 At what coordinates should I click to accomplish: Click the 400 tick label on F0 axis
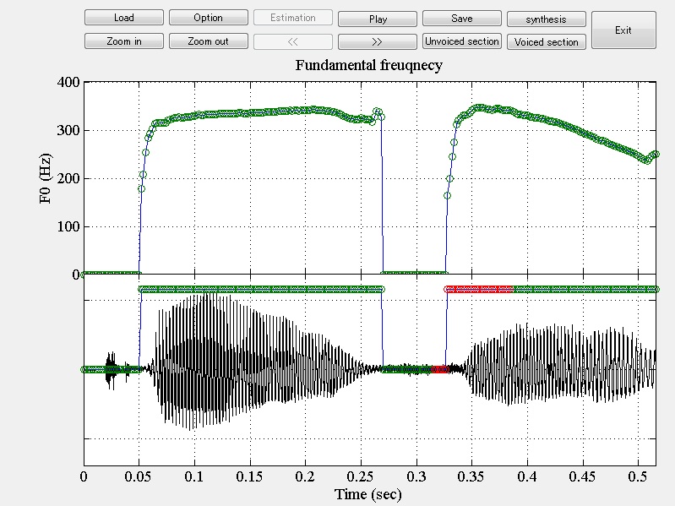[x=68, y=82]
